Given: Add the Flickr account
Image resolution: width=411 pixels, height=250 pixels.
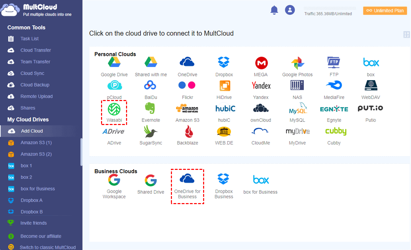Looking at the screenshot, I should (187, 85).
